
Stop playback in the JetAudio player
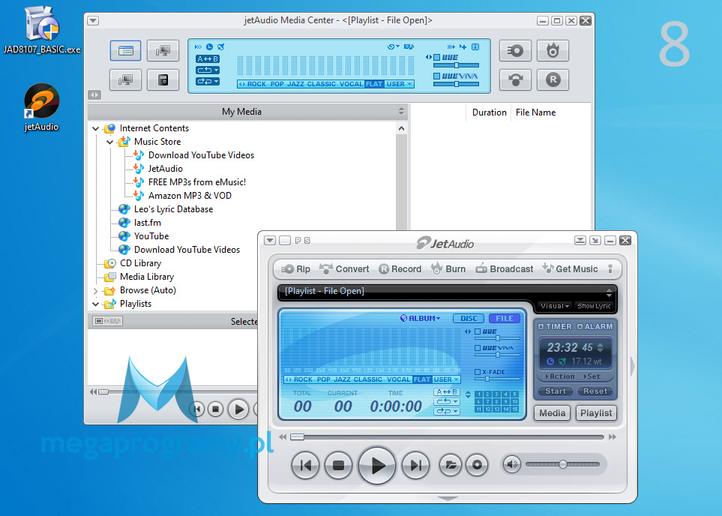[x=338, y=465]
